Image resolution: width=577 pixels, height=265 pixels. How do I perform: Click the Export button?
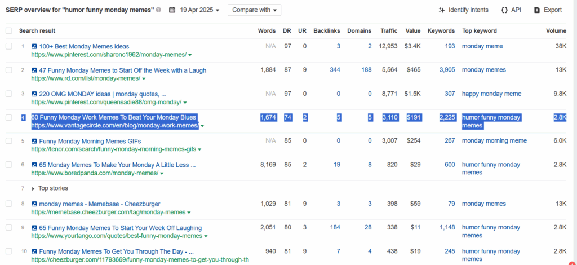point(548,10)
